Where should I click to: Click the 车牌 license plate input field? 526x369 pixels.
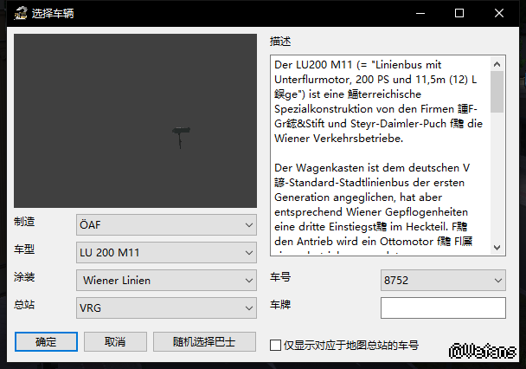[443, 307]
